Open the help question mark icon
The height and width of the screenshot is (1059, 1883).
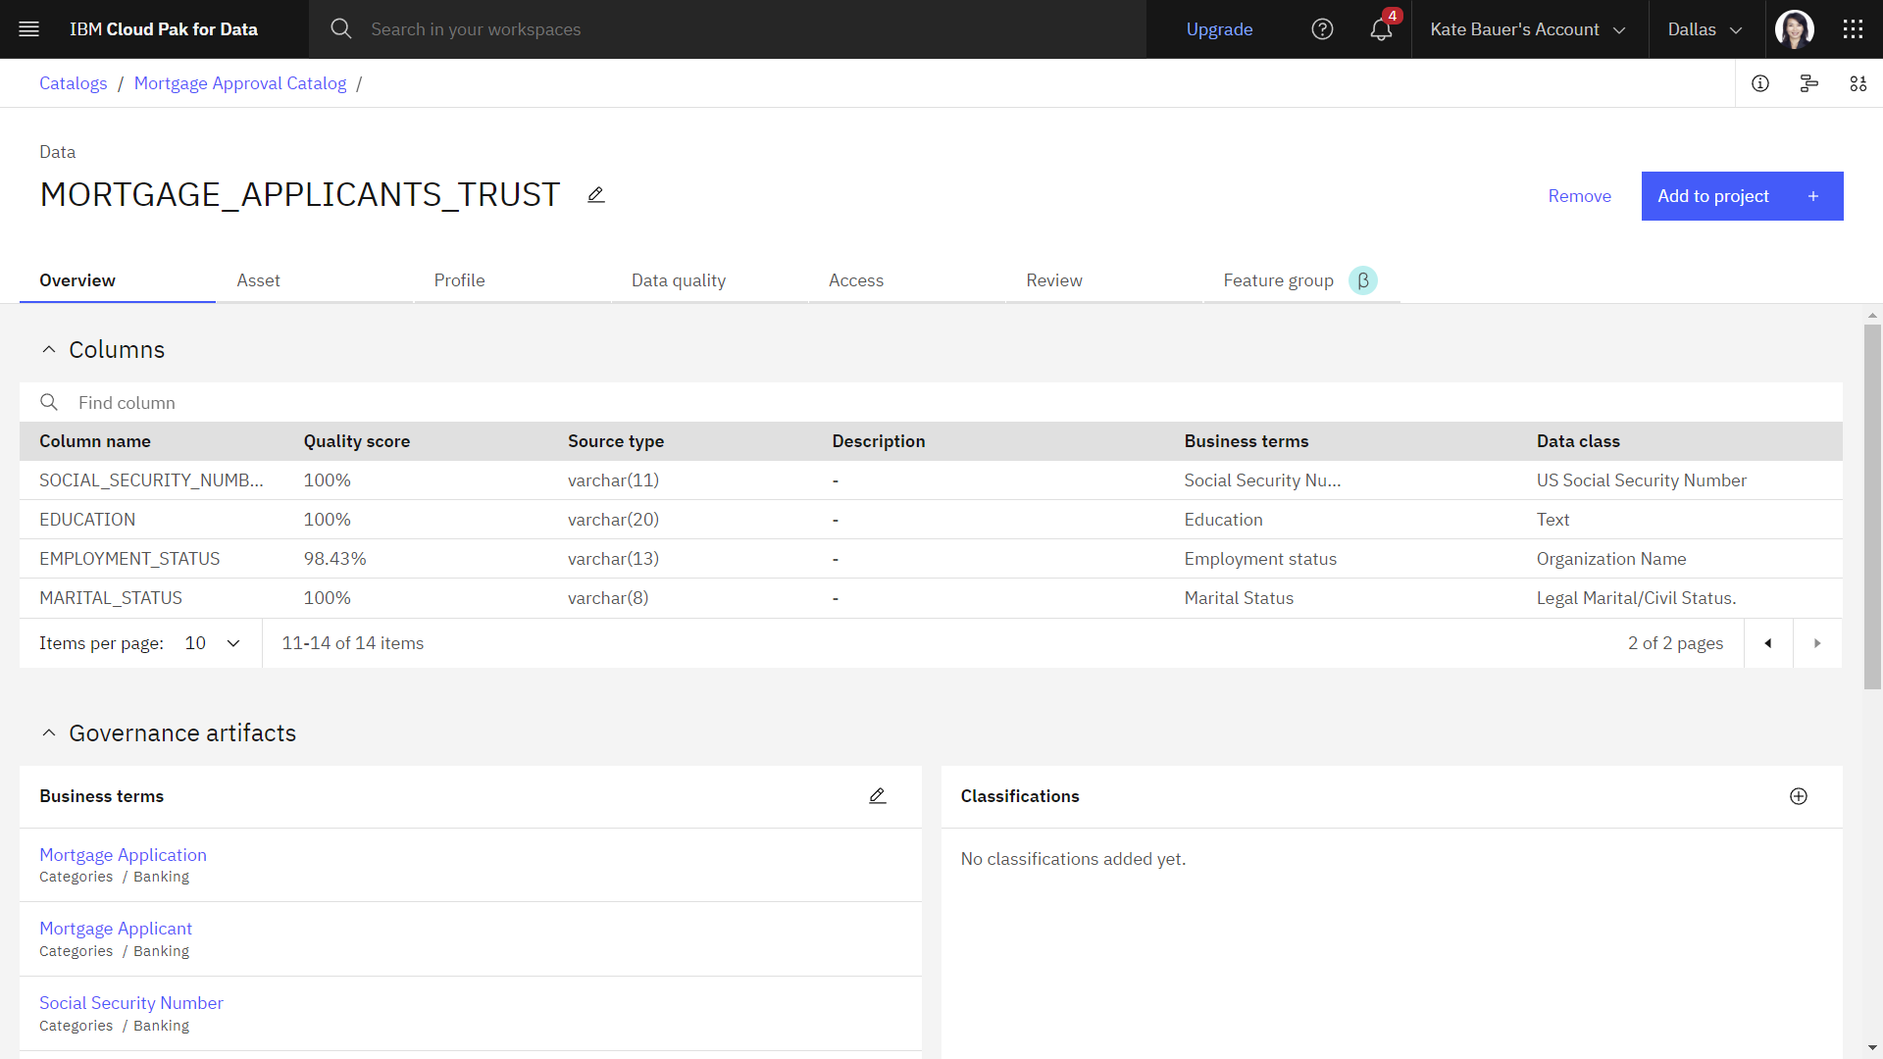coord(1322,29)
